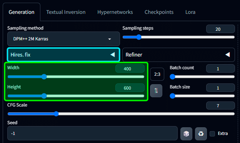Click the dice random seed icon
The width and height of the screenshot is (240, 143).
pos(186,134)
